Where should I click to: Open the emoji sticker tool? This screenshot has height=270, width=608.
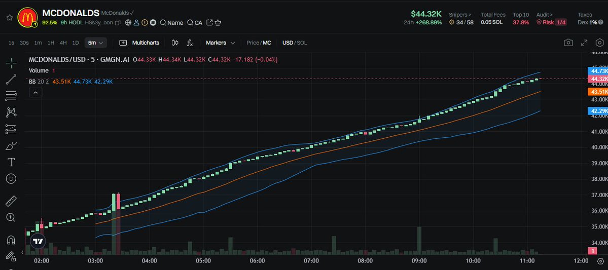click(11, 179)
